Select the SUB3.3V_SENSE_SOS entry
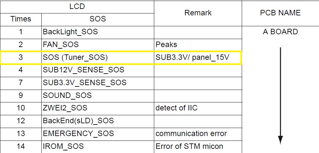319x153 pixels. (85, 83)
